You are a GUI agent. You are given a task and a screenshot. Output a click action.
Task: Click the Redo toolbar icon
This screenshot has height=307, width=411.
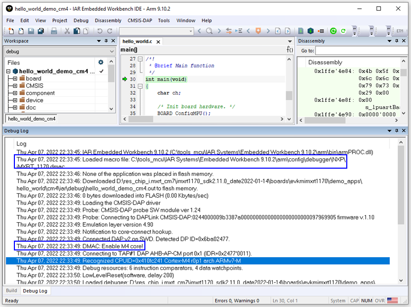pos(109,31)
